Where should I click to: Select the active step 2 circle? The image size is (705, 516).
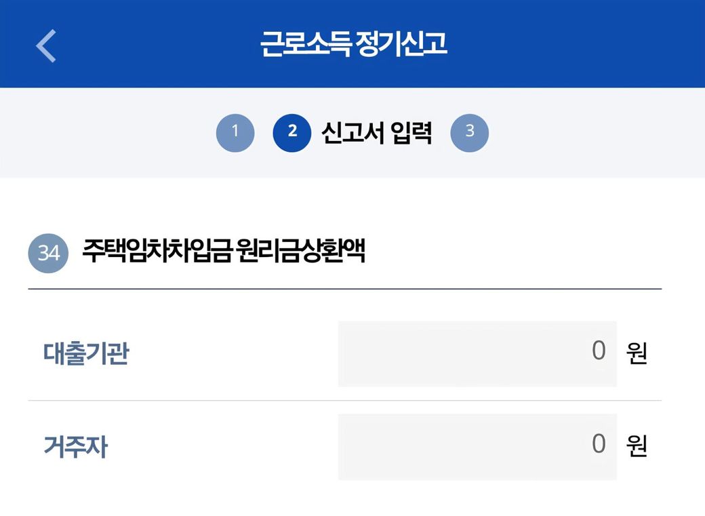[x=292, y=132]
